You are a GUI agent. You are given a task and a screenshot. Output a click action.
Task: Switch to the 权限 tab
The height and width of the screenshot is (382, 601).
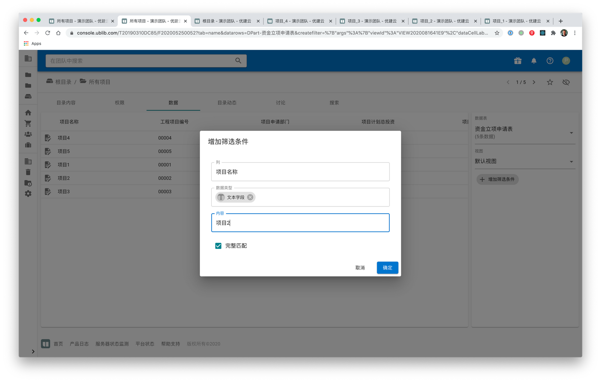pyautogui.click(x=119, y=103)
